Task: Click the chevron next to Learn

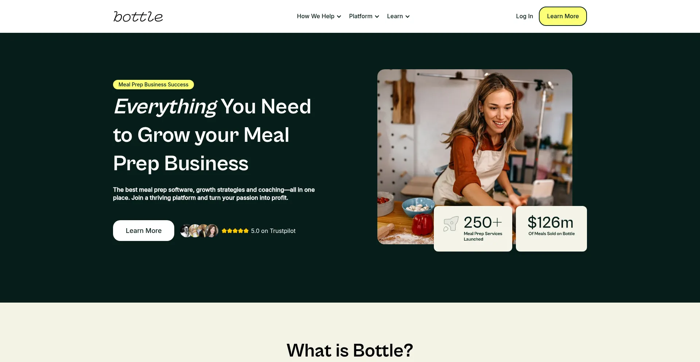Action: 408,16
